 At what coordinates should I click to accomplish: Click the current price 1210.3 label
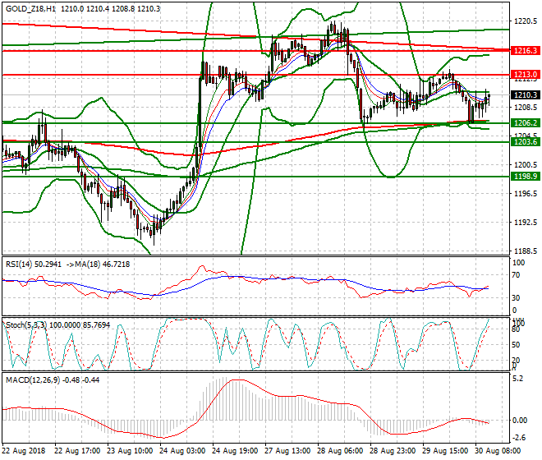[x=524, y=94]
